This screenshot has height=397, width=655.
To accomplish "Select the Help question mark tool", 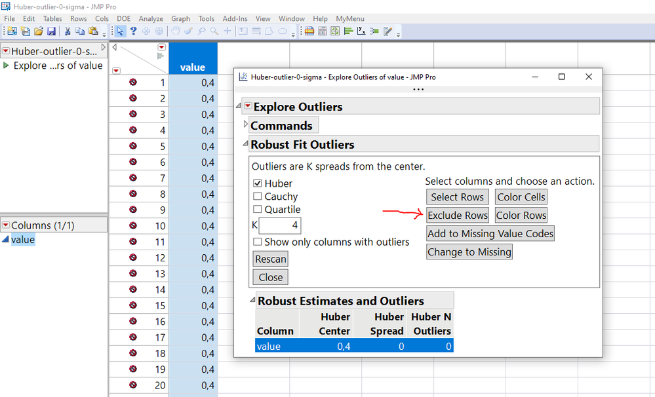I will click(133, 31).
